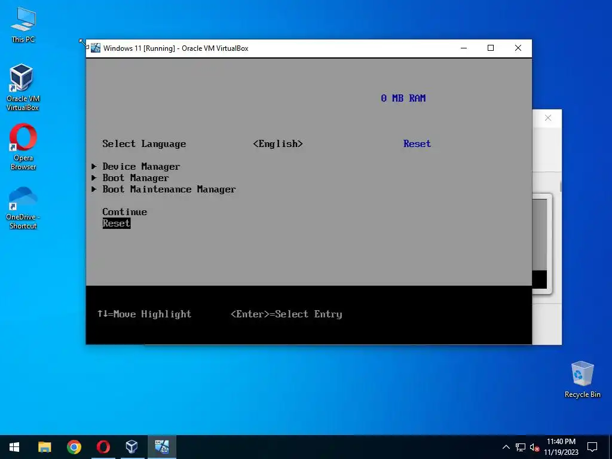
Task: Select the Boot Manager entry
Action: coord(136,178)
